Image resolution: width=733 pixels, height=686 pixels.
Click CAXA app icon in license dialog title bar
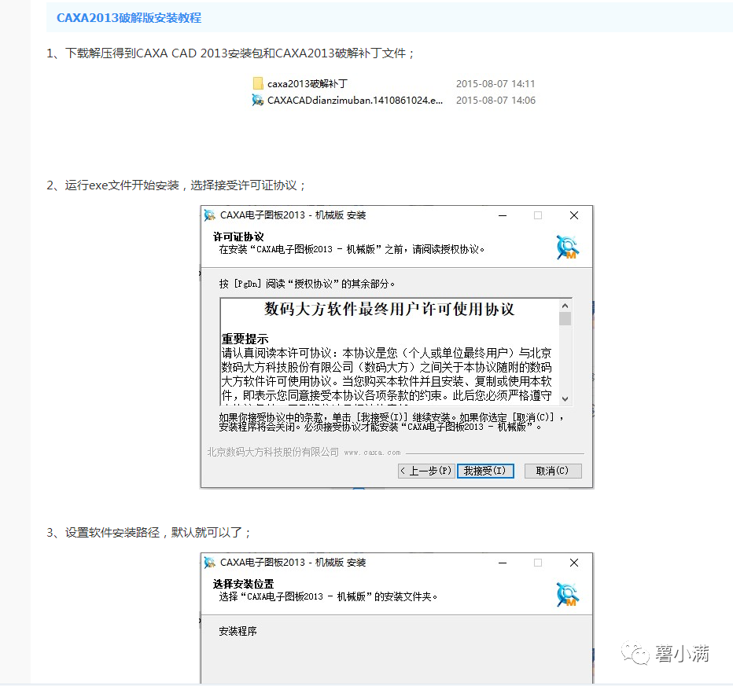click(x=210, y=215)
